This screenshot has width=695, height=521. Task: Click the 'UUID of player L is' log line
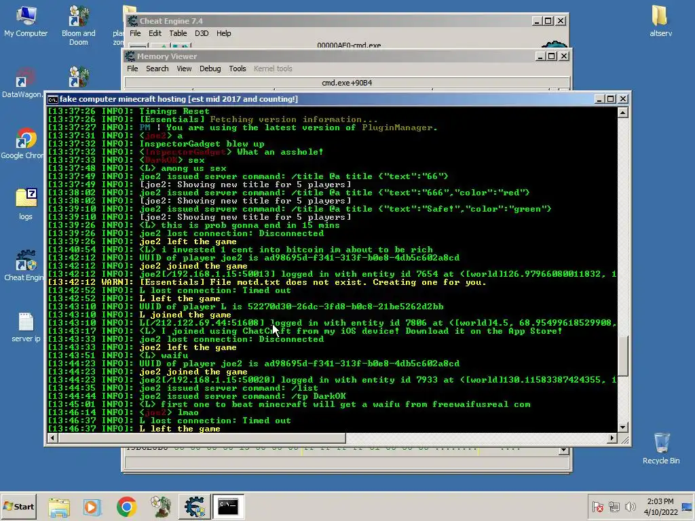tap(291, 307)
